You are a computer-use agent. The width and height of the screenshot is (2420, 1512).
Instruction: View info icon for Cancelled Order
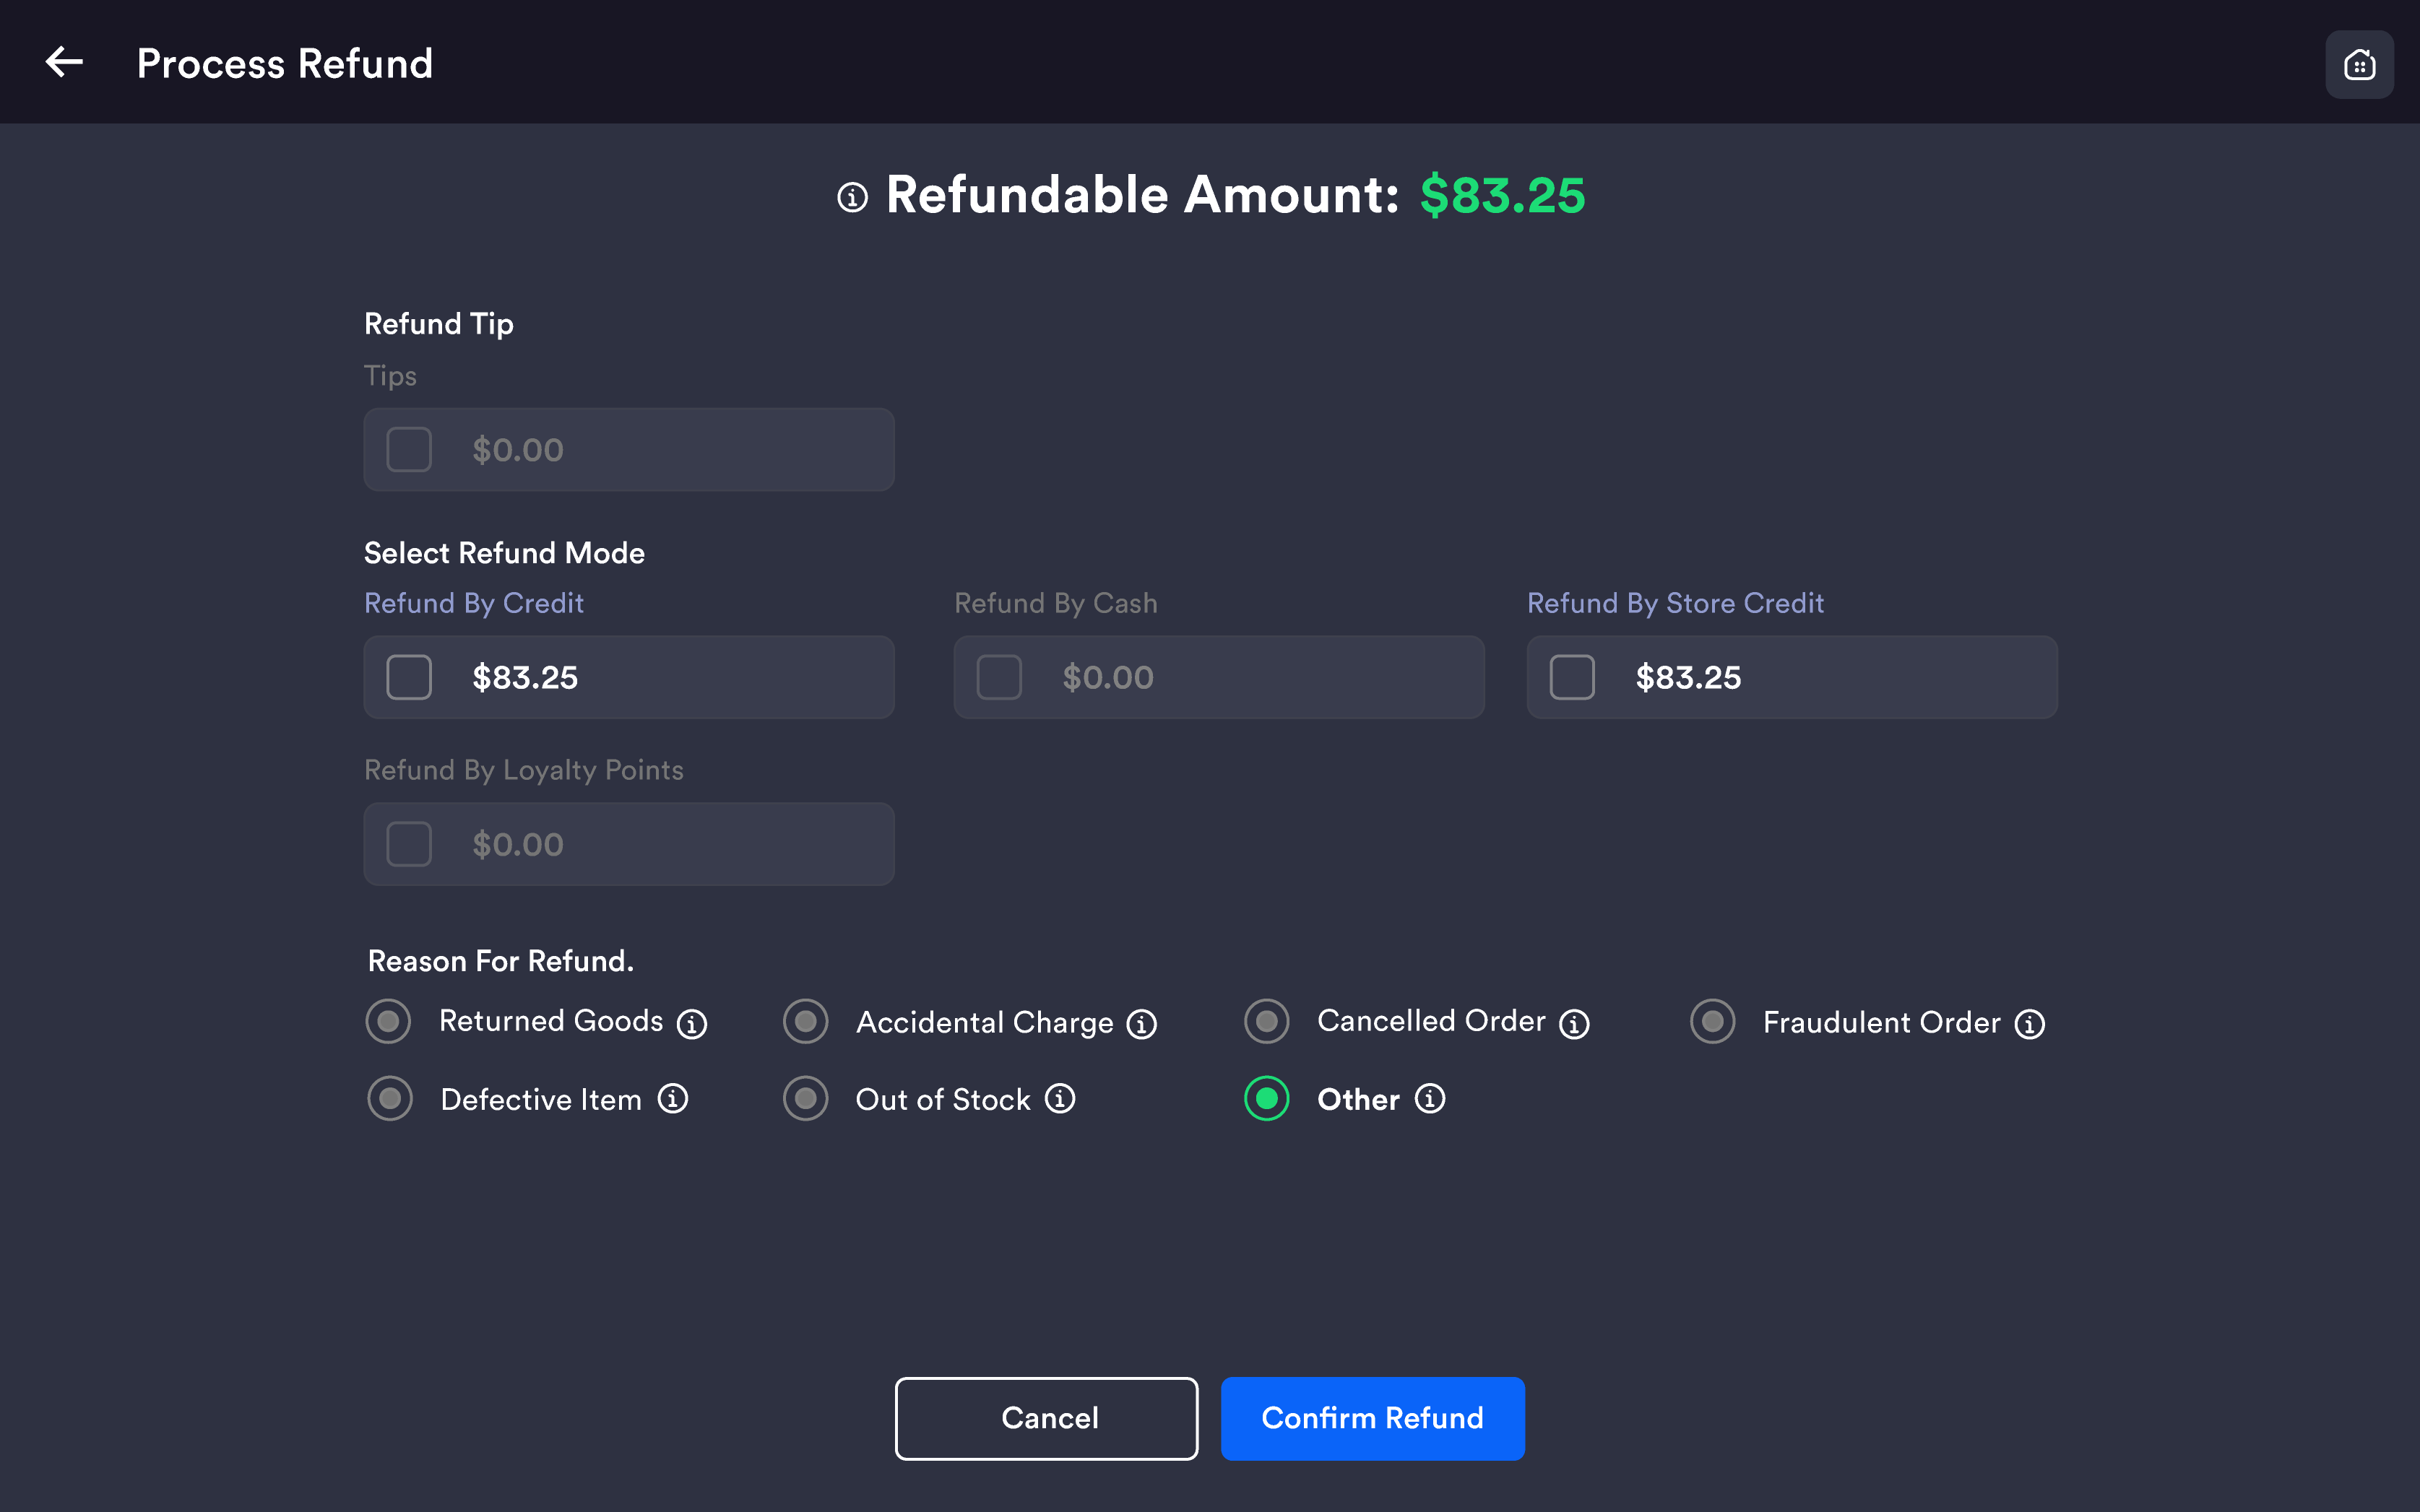pos(1575,1024)
